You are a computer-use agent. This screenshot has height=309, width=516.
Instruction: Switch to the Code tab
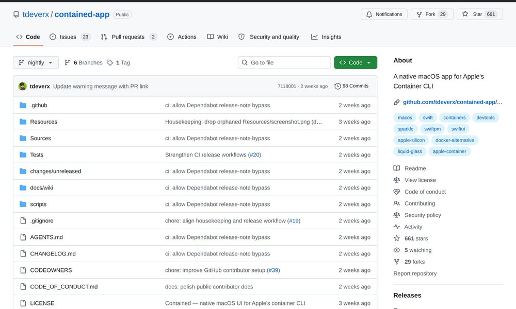point(28,37)
